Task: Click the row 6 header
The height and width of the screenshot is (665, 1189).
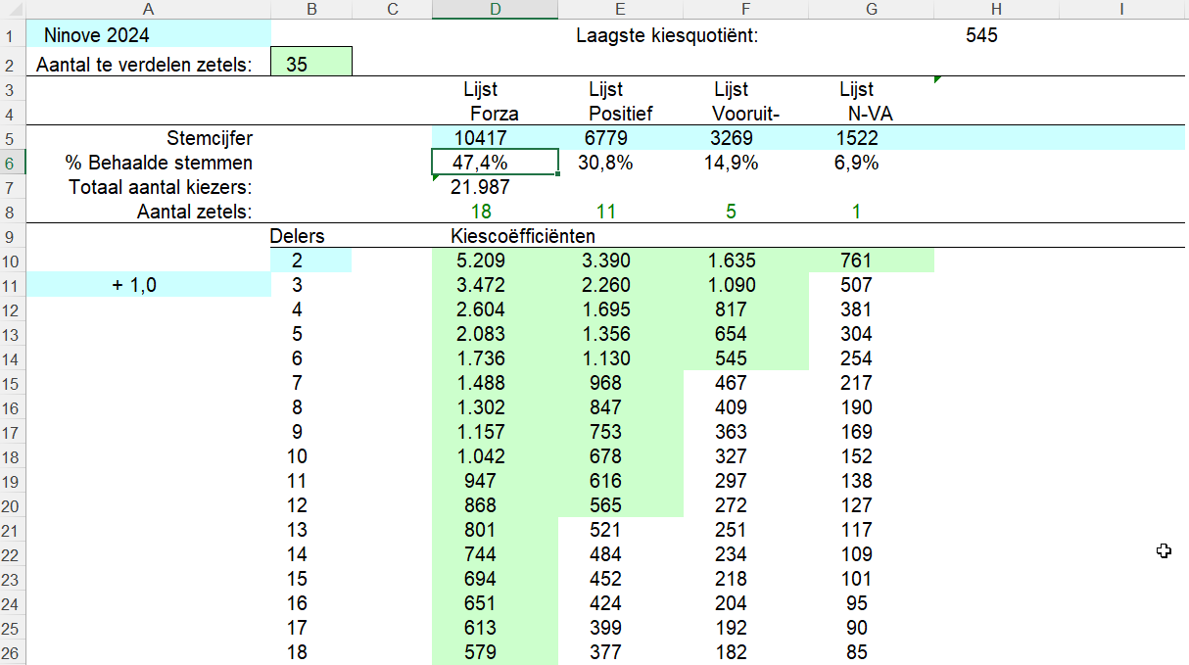Action: coord(10,163)
